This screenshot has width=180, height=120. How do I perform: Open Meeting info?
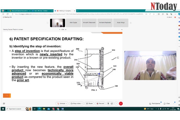7,17
